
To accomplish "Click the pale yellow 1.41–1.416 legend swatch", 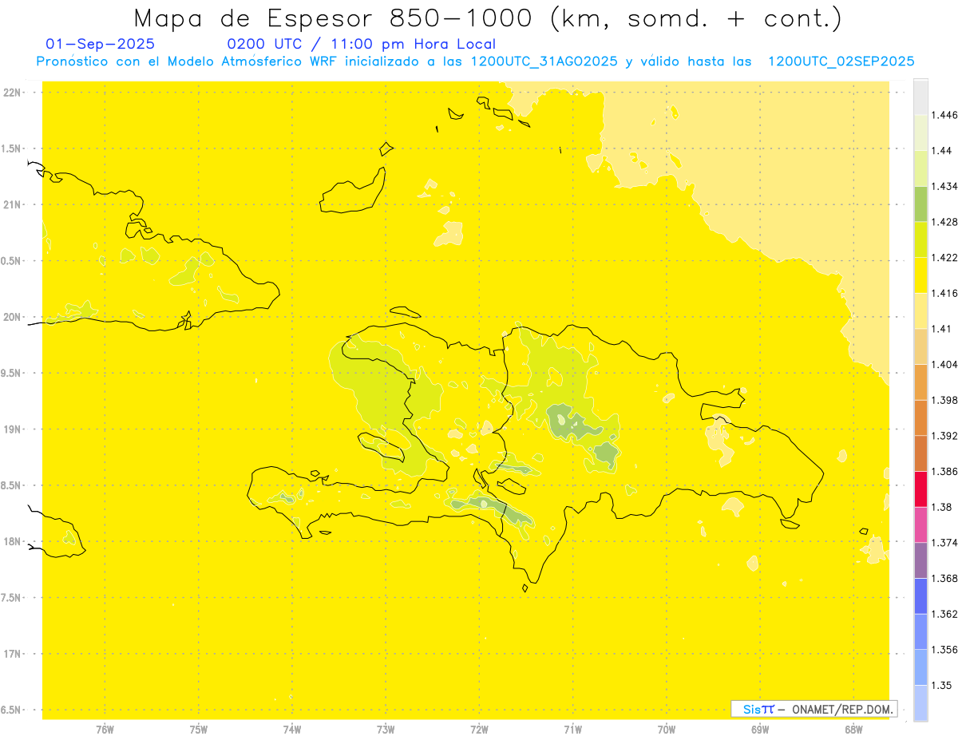I will pos(920,311).
